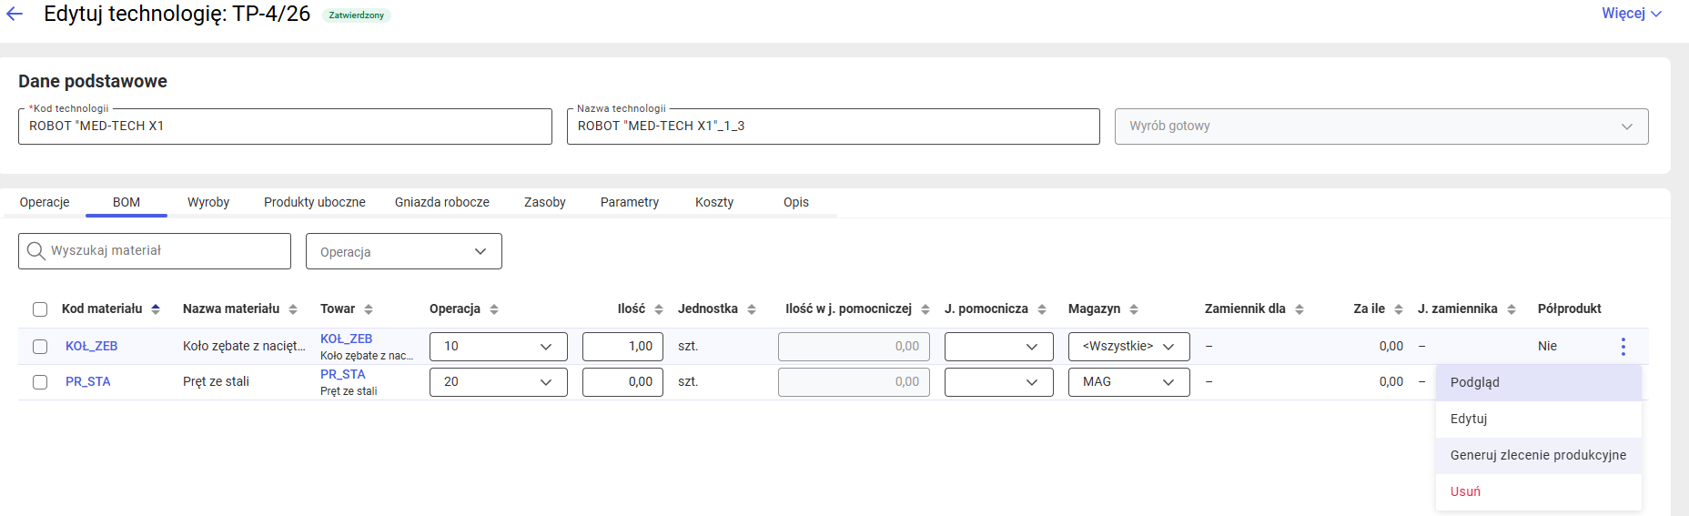The width and height of the screenshot is (1689, 516).
Task: Open the Produkty uboczne tab
Action: [x=315, y=202]
